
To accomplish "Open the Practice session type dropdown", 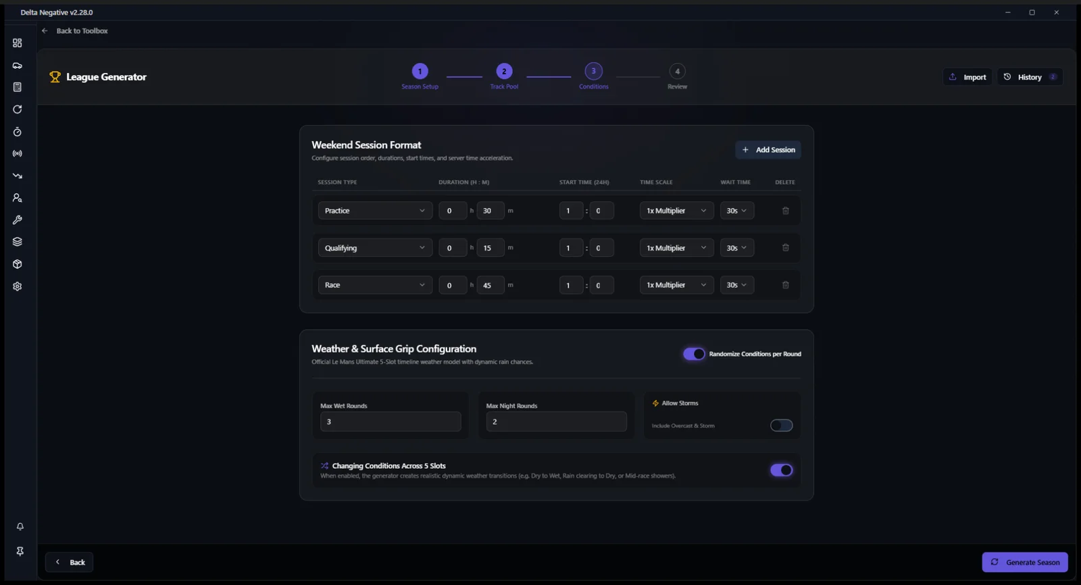I will [x=375, y=211].
